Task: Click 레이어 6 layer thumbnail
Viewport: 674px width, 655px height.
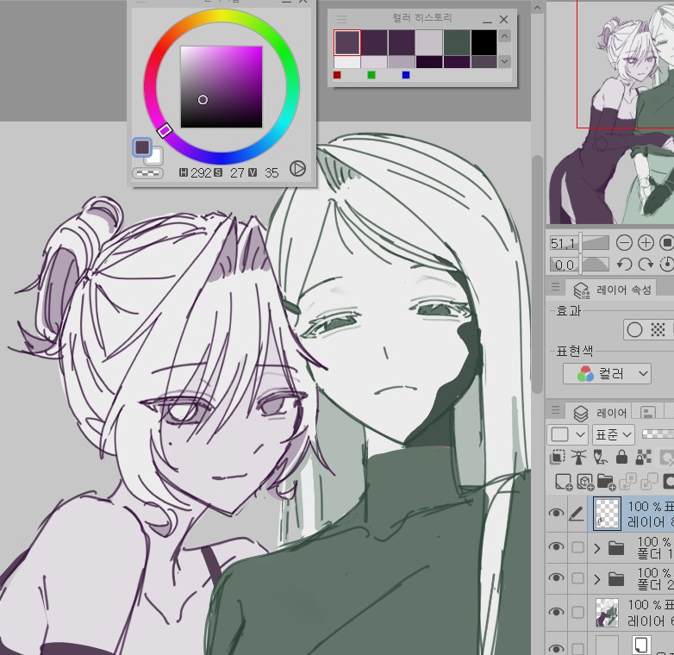Action: point(607,613)
